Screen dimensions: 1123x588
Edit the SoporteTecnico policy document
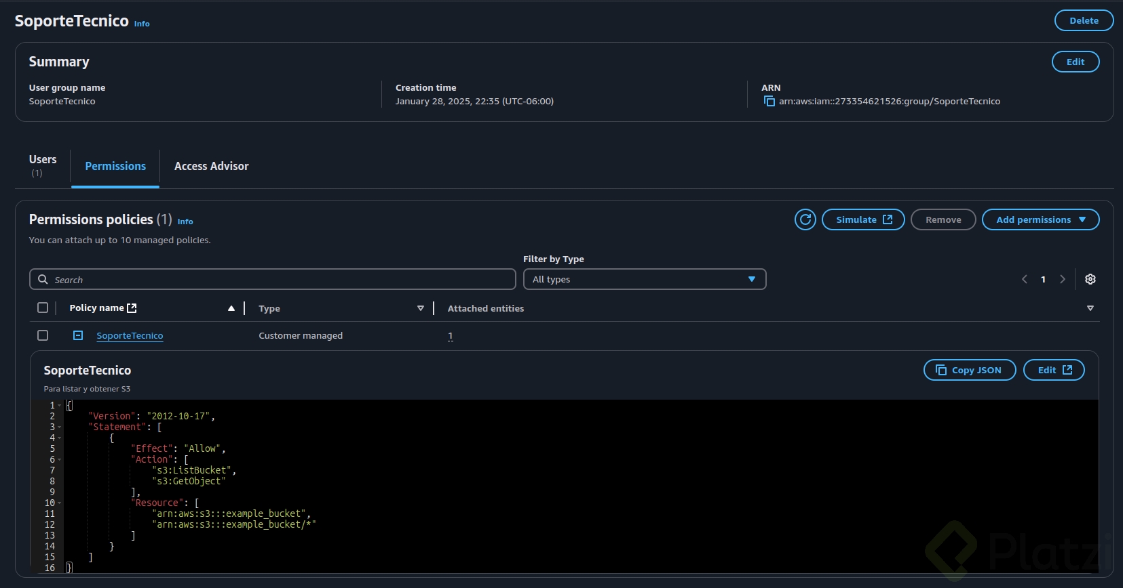tap(1054, 370)
